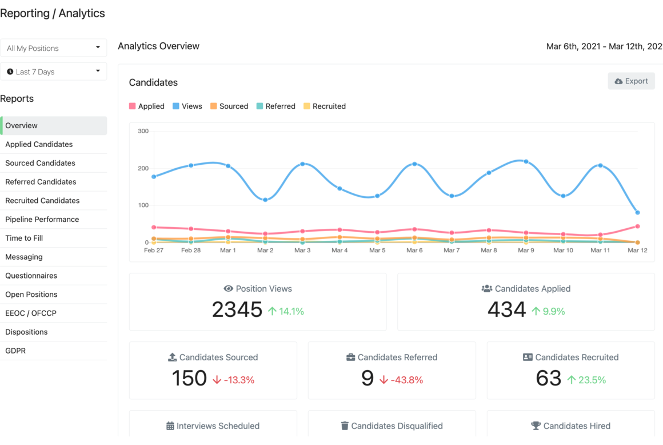The width and height of the screenshot is (663, 445).
Task: Open the All My Positions dropdown
Action: pyautogui.click(x=53, y=48)
